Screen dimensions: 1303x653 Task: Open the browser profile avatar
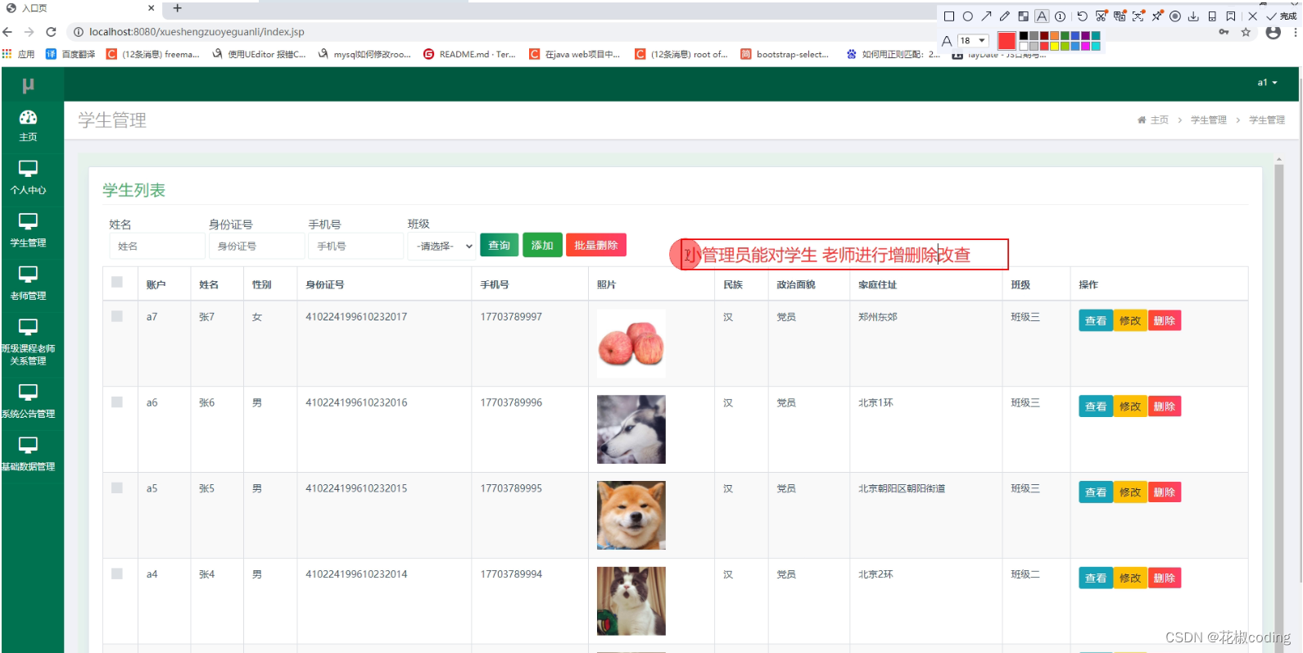point(1273,32)
